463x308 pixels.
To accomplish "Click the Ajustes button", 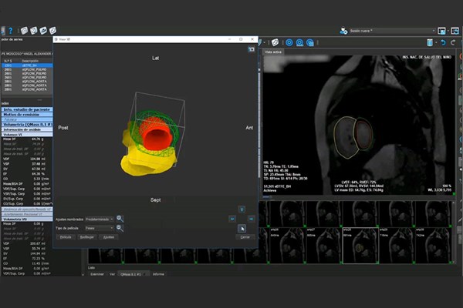I will 109,237.
